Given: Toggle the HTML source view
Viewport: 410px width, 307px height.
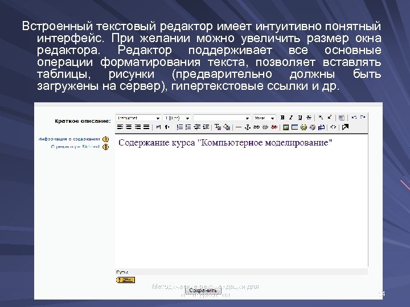Looking at the screenshot, I should click(x=333, y=127).
